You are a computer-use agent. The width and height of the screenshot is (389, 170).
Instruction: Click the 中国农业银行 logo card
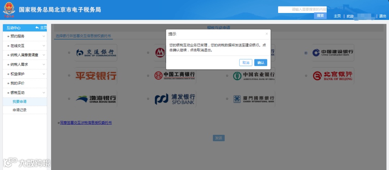pos(254,75)
